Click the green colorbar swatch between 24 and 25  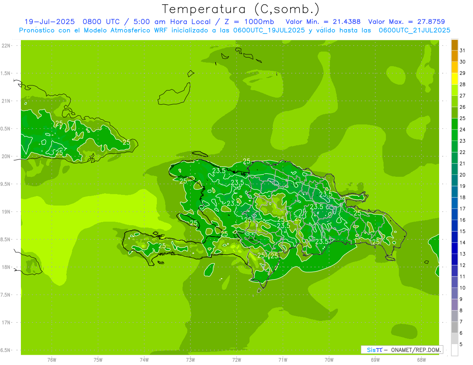click(x=455, y=124)
